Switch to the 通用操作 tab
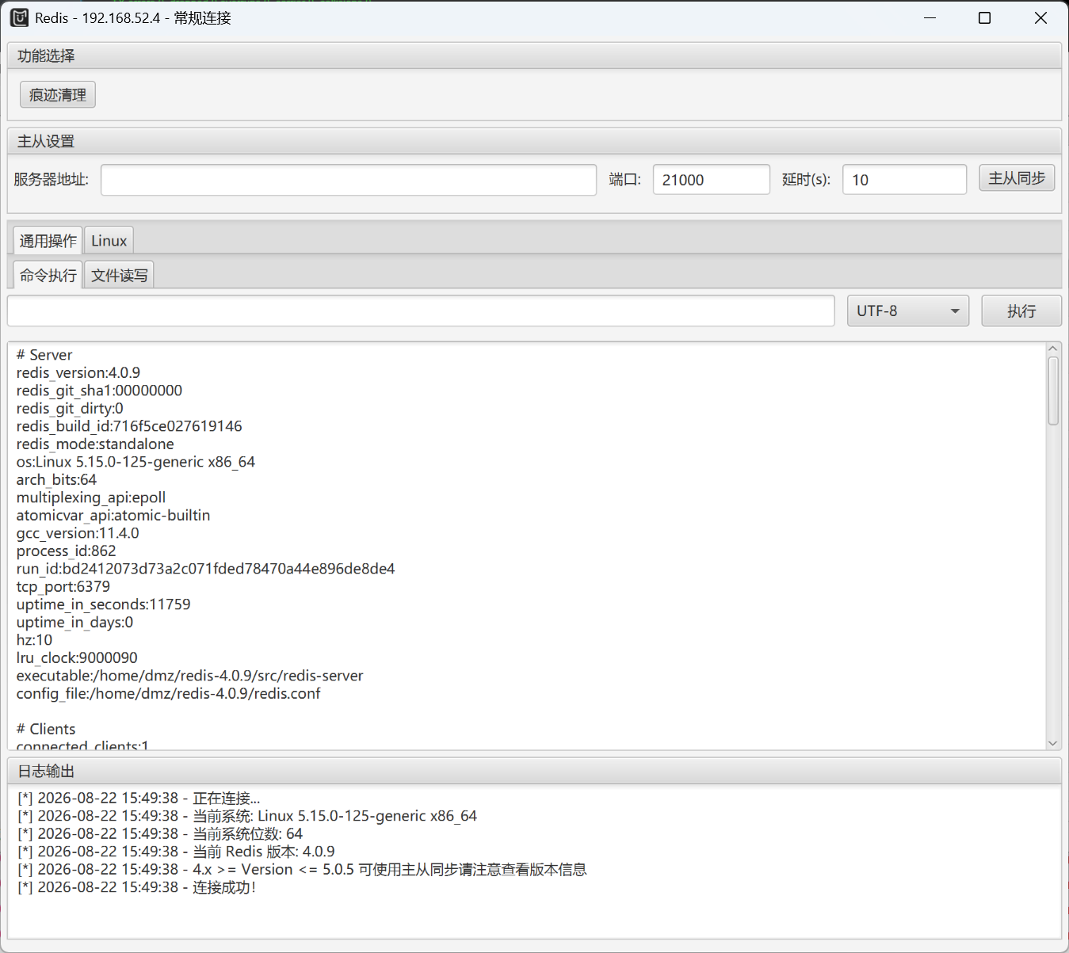 pyautogui.click(x=48, y=241)
